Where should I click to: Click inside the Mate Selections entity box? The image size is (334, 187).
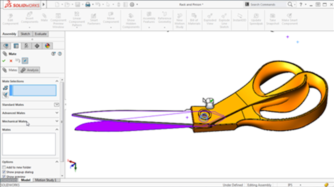(34, 90)
